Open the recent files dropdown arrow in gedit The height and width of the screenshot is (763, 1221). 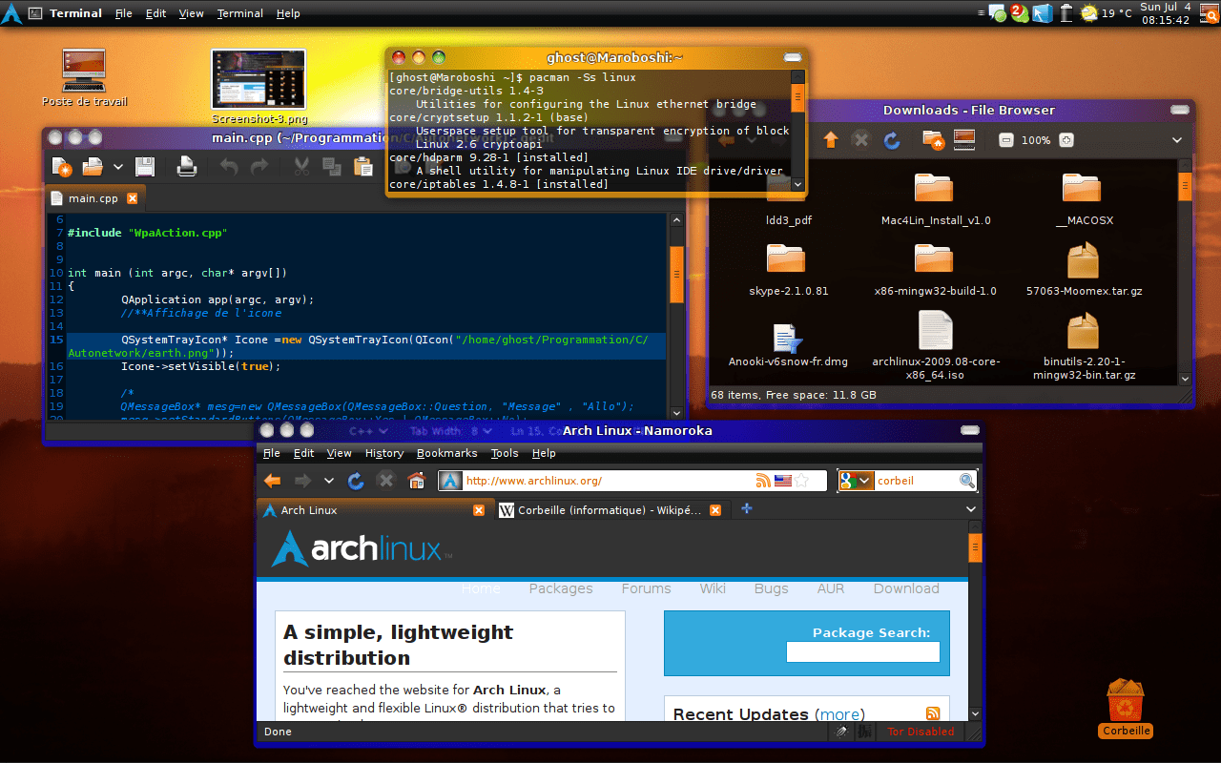(x=118, y=167)
